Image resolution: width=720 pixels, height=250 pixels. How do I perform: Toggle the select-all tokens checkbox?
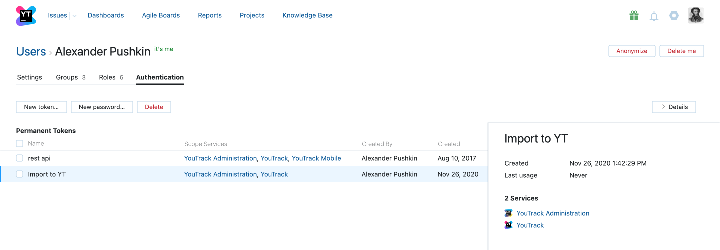(x=19, y=143)
